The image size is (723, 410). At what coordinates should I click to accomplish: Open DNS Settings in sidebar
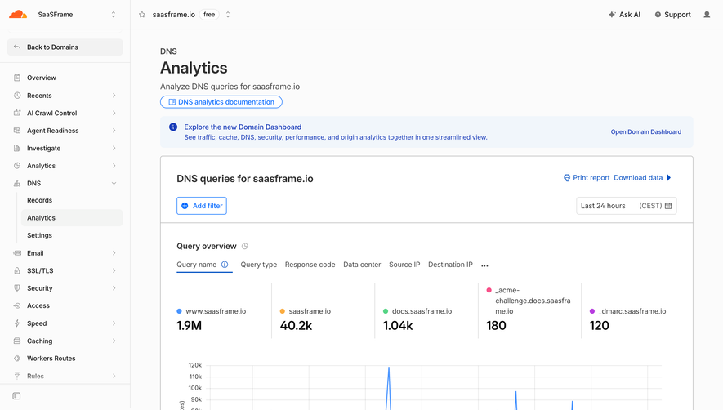tap(40, 235)
